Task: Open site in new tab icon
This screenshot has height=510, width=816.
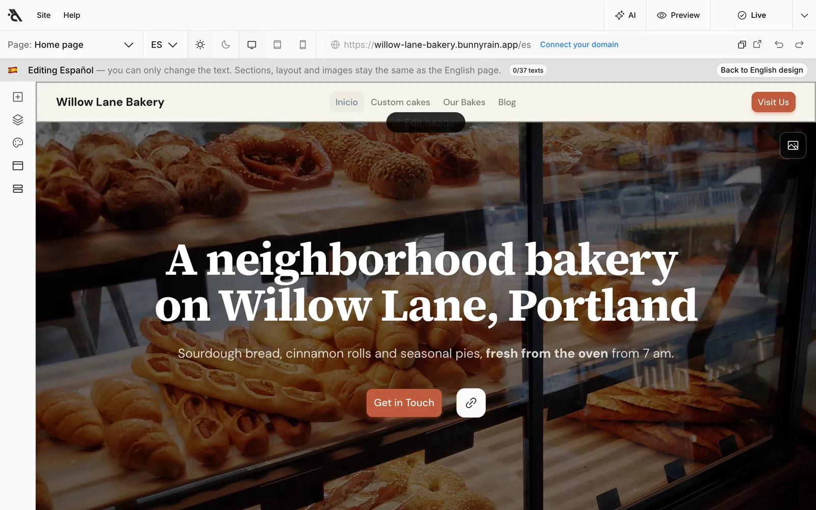Action: pos(758,44)
